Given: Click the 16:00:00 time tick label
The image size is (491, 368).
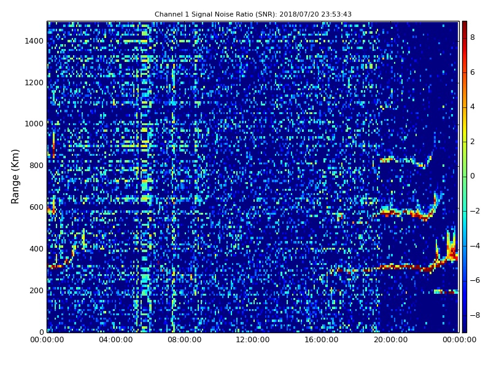Looking at the screenshot, I should tap(321, 340).
